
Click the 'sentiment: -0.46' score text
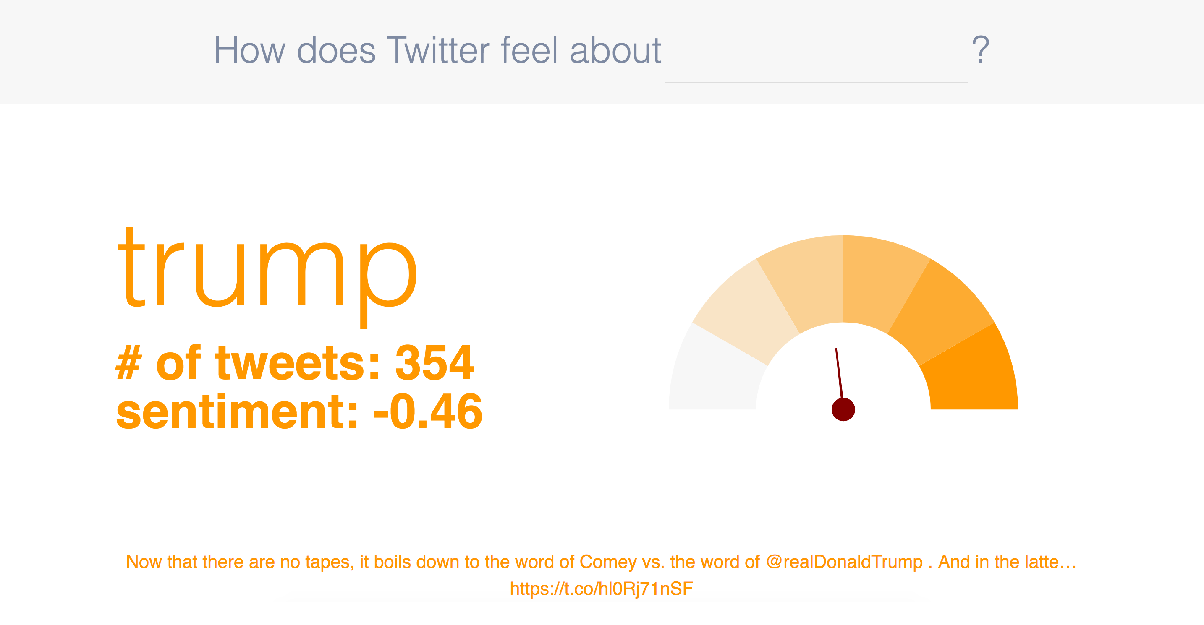coord(299,412)
